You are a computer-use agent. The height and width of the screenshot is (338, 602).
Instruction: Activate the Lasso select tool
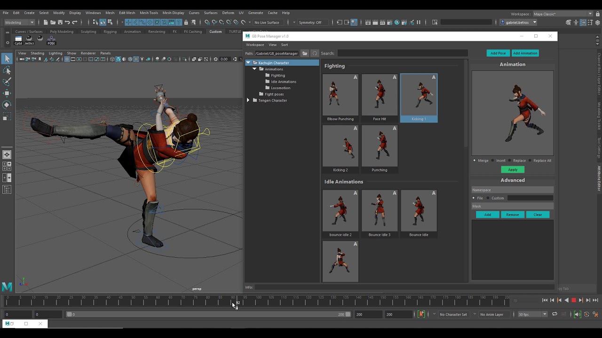[7, 70]
